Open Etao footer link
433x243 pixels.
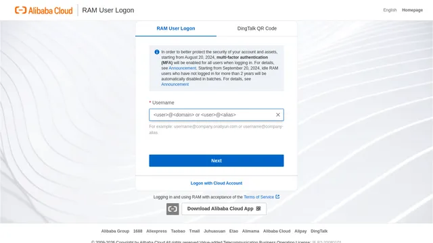[233, 231]
